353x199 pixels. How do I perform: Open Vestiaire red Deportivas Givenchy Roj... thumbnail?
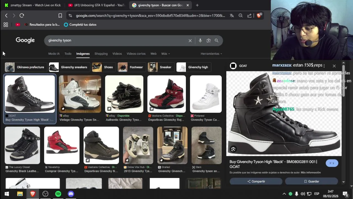coord(167,94)
